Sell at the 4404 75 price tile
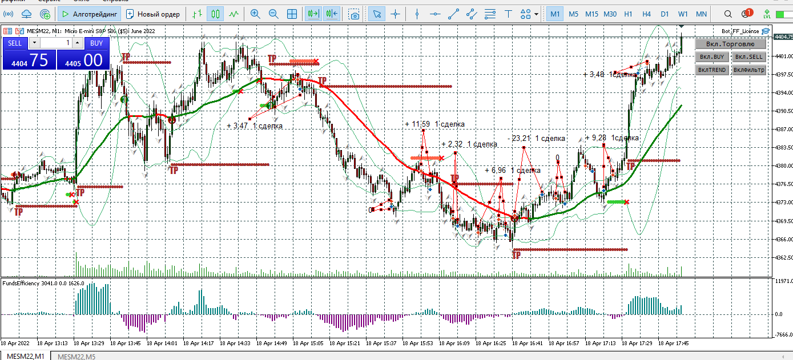Viewport: 793px width, 360px height. pyautogui.click(x=29, y=60)
